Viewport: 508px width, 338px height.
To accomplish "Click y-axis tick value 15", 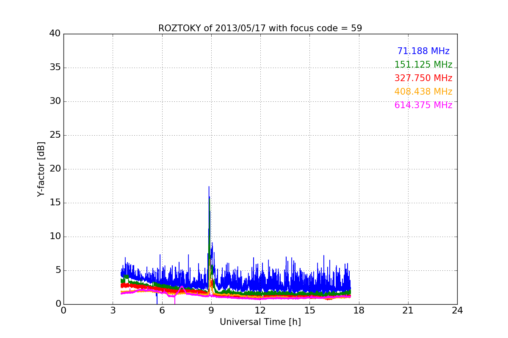I will click(x=55, y=203).
